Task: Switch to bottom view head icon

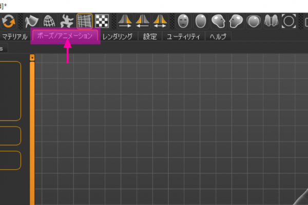Action: click(x=271, y=21)
